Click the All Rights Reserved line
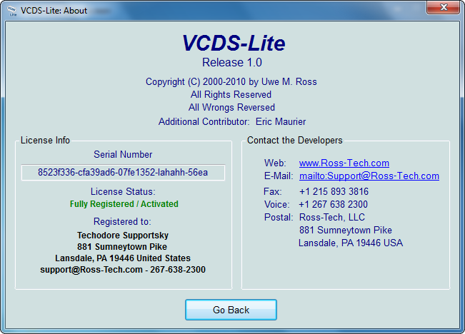The width and height of the screenshot is (465, 334). tap(231, 94)
